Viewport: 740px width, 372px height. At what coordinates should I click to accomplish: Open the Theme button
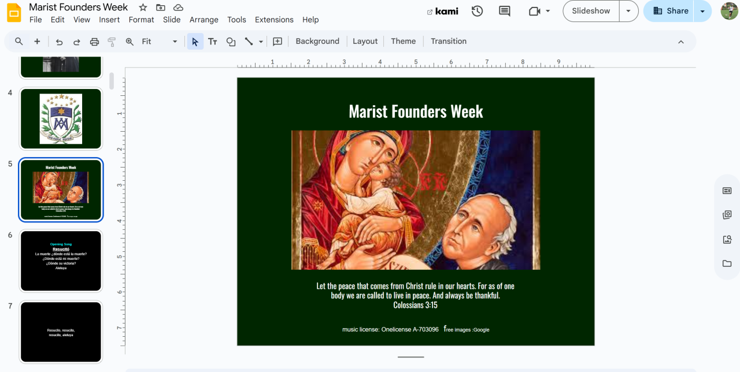[x=403, y=41]
